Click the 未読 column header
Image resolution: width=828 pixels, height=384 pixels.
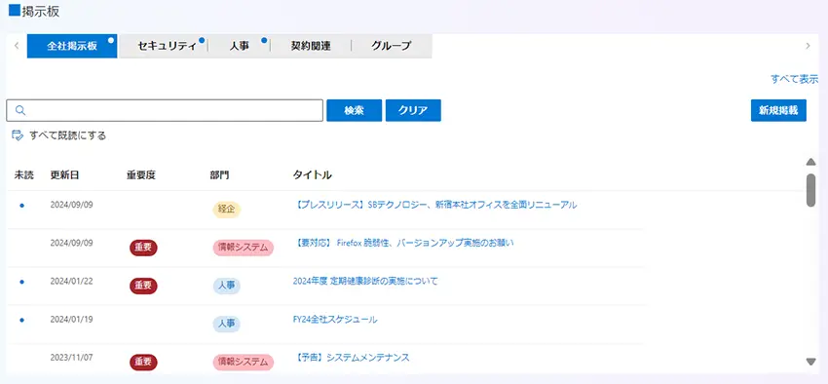click(23, 175)
